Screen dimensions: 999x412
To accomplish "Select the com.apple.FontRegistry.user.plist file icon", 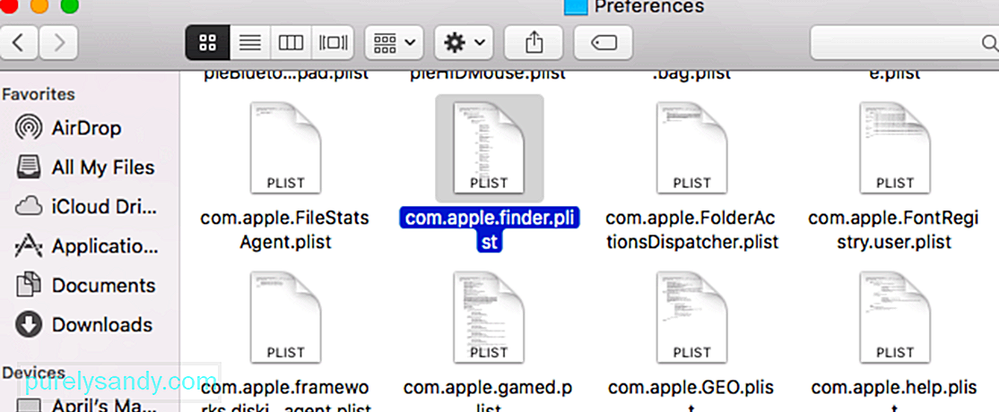I will point(894,148).
